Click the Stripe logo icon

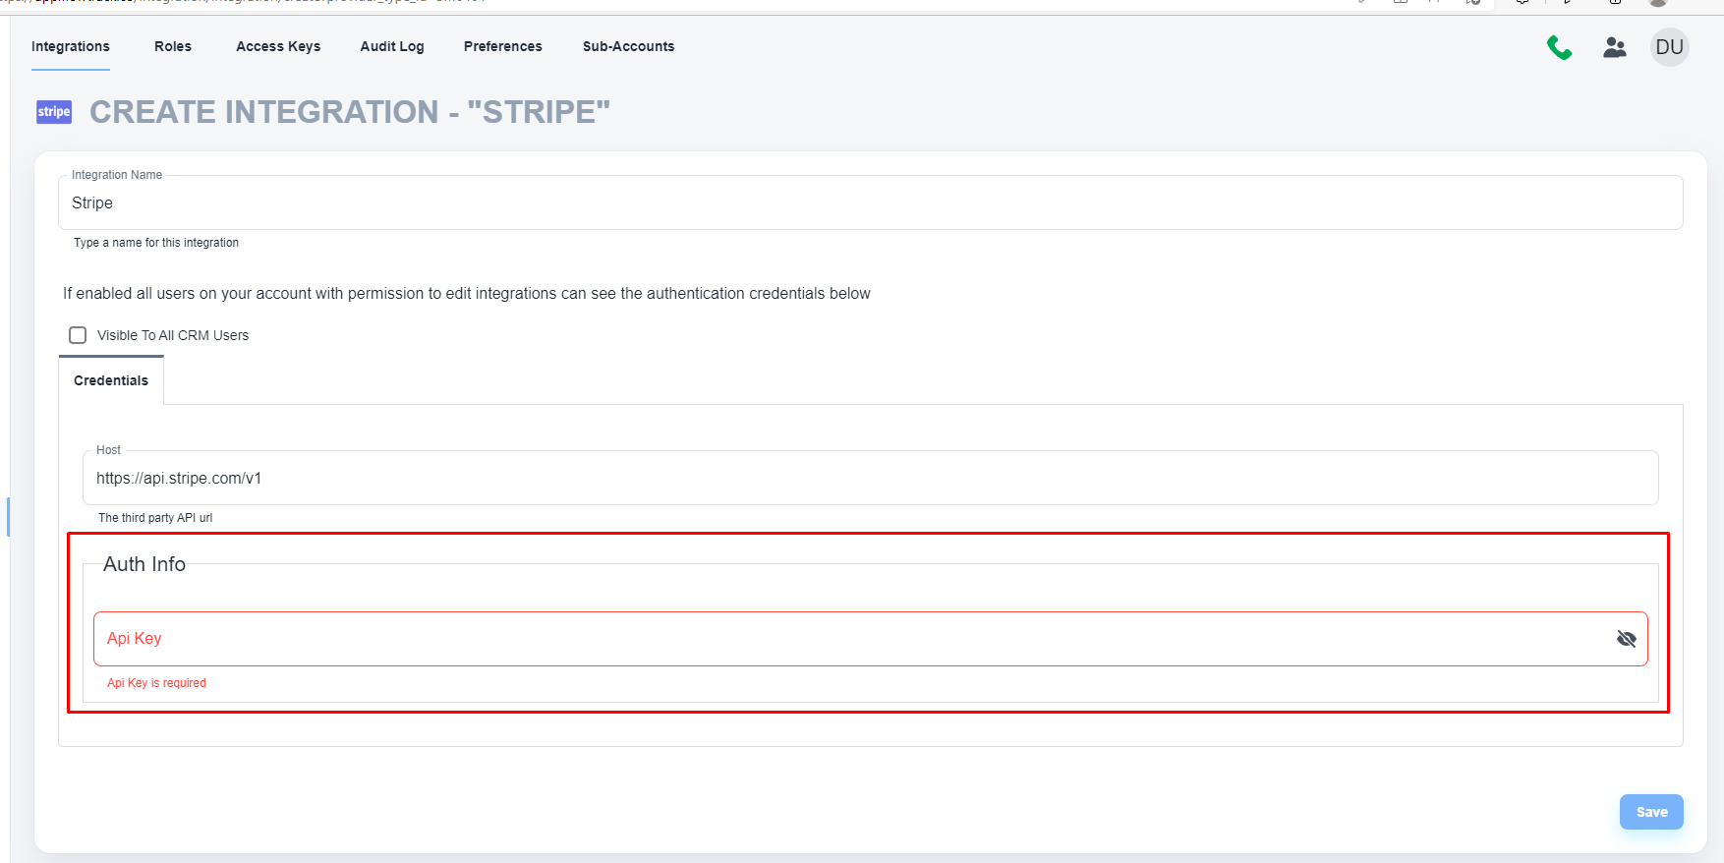pyautogui.click(x=54, y=112)
